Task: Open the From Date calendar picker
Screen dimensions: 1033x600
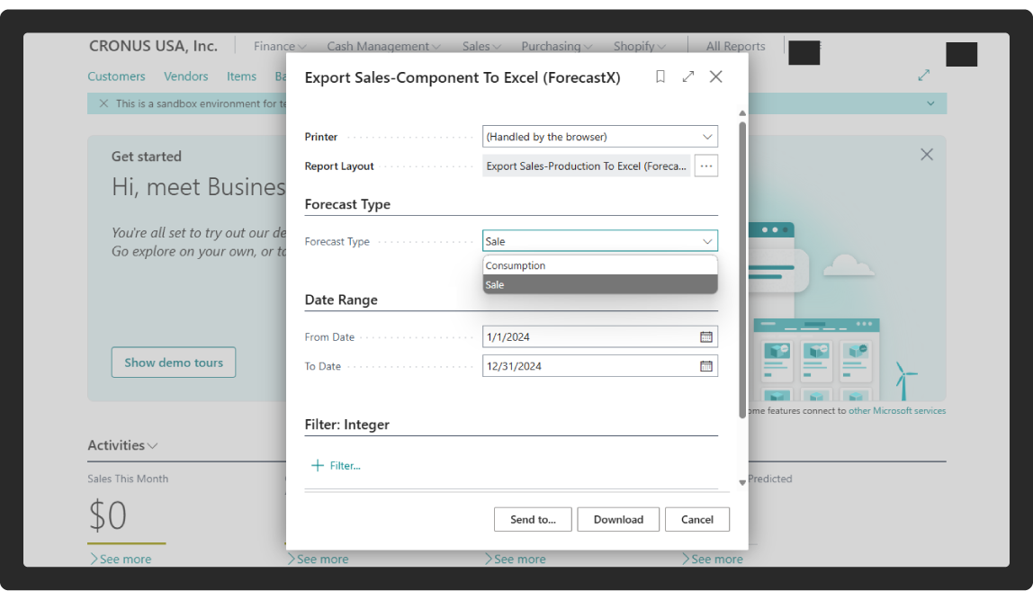Action: (705, 336)
